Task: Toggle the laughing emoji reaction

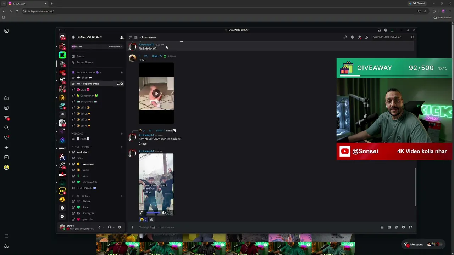Action: pyautogui.click(x=143, y=220)
